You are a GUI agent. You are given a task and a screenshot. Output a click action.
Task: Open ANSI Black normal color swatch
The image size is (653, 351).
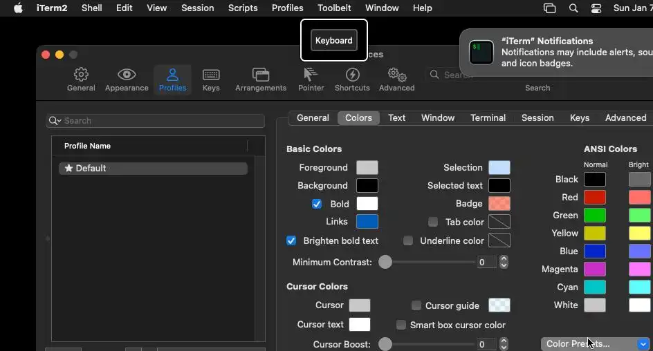(595, 179)
